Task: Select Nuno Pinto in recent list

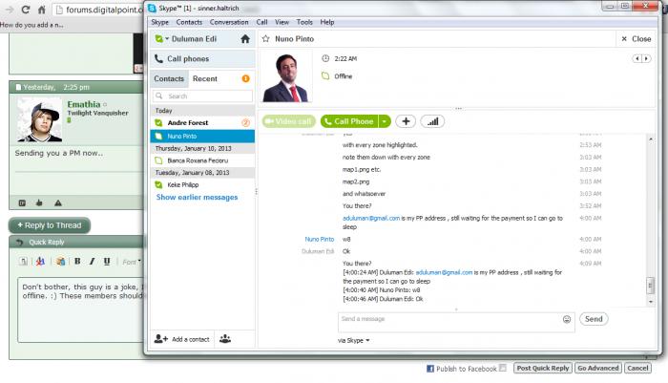Action: pos(202,136)
